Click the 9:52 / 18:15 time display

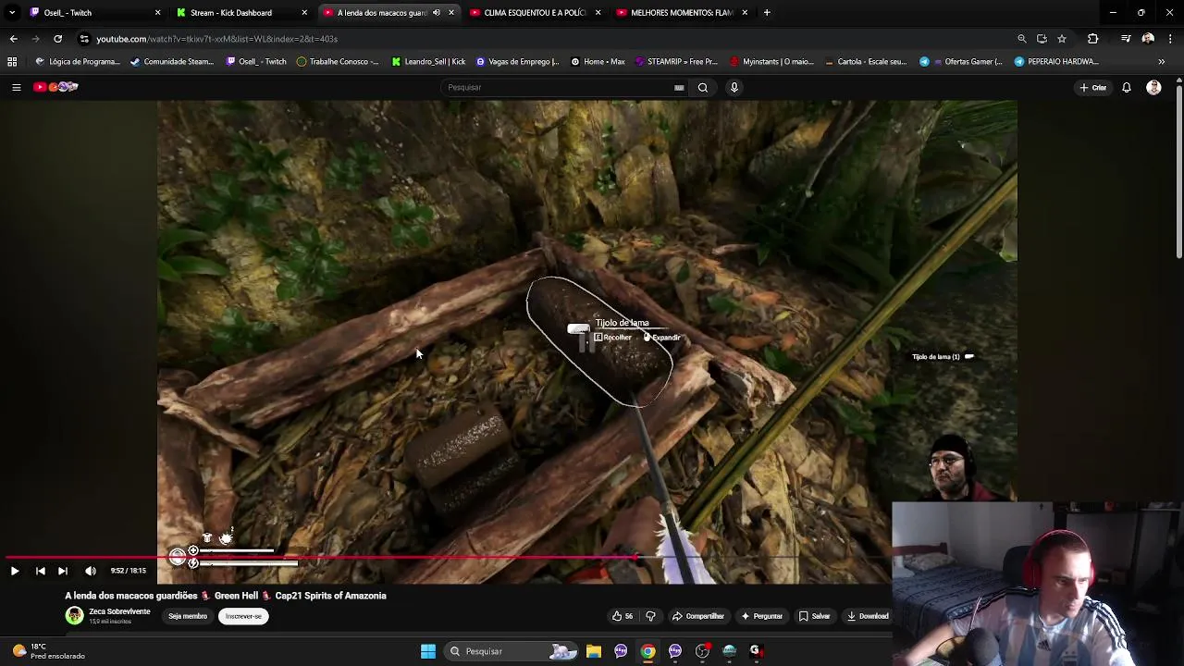(129, 571)
